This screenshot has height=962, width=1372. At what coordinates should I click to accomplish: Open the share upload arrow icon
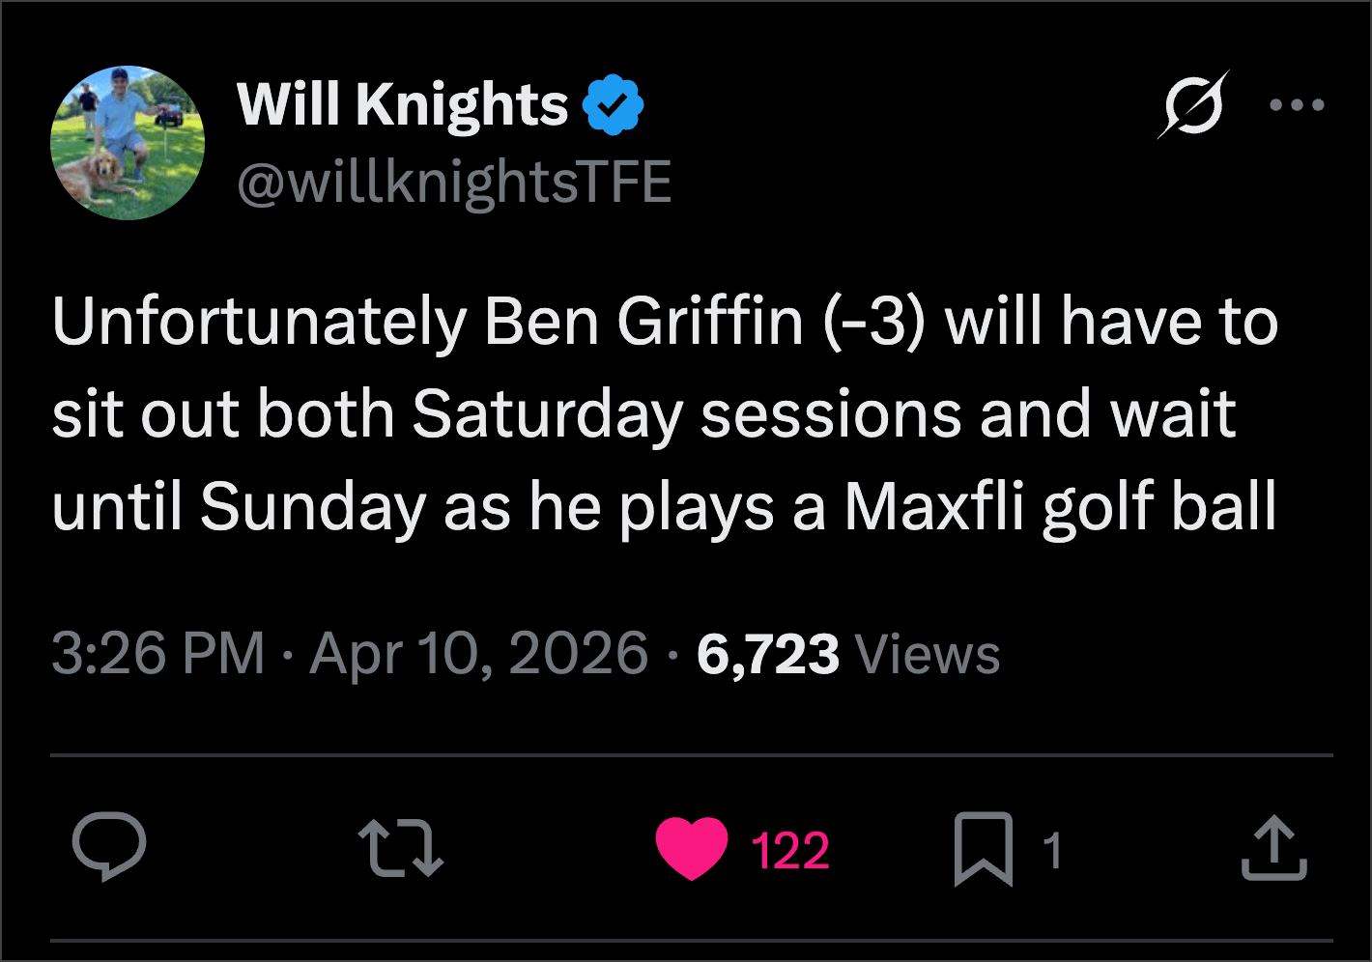tap(1274, 848)
